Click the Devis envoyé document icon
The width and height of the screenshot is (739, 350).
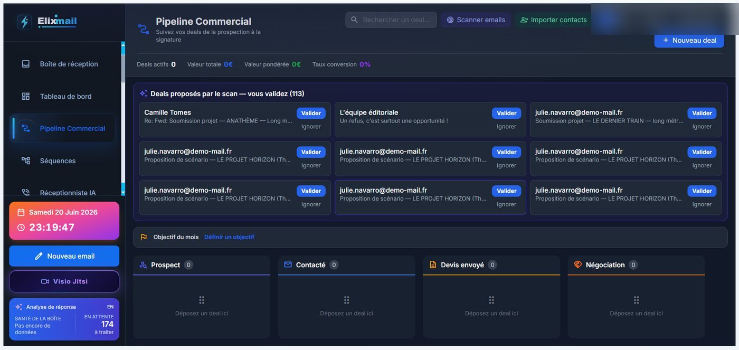[x=433, y=264]
